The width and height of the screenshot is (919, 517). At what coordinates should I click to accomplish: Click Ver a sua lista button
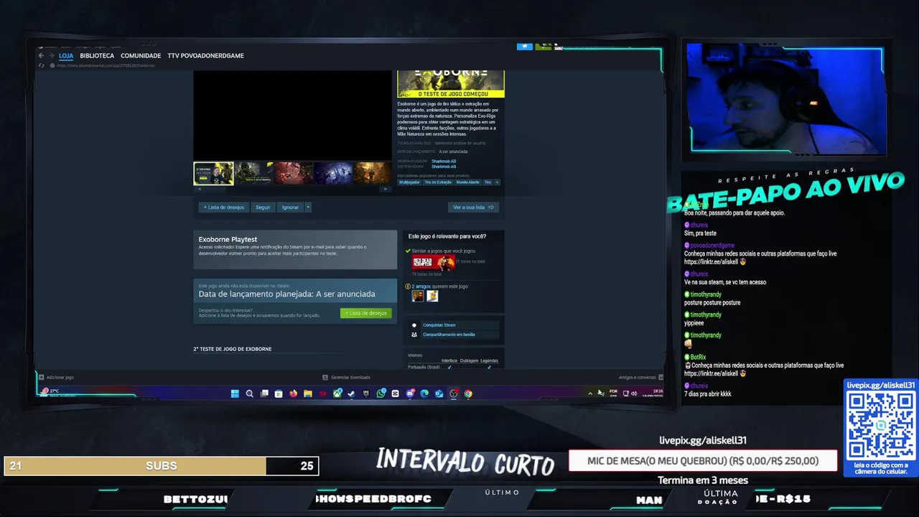tap(473, 208)
